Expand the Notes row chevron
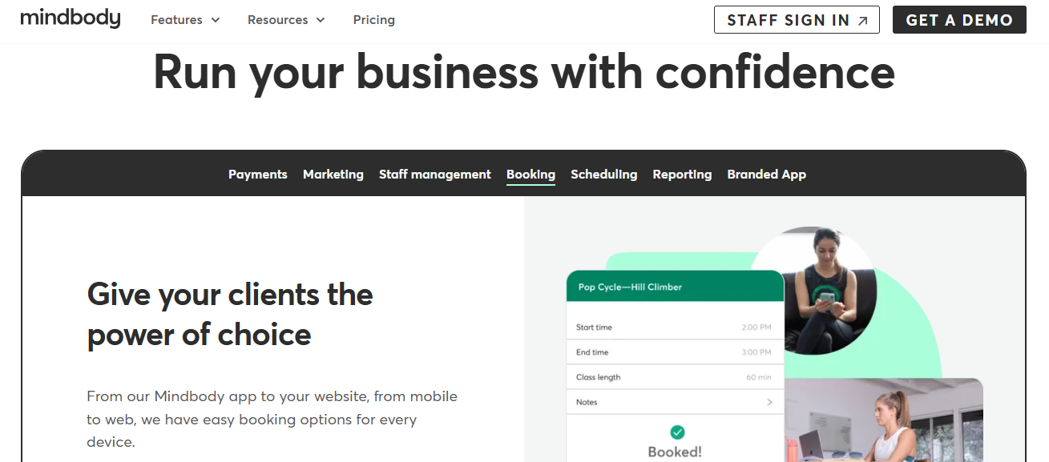1049x462 pixels. pos(769,402)
